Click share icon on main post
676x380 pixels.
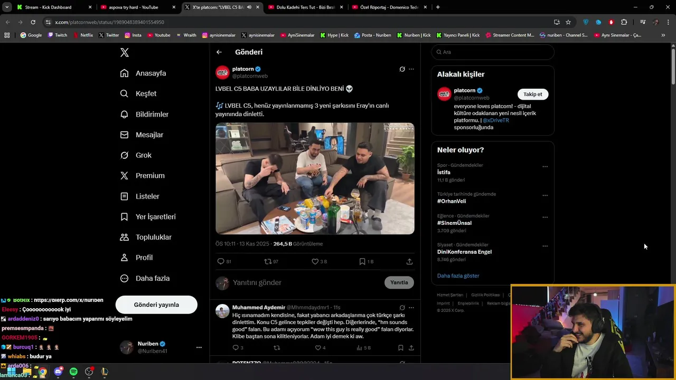(409, 261)
